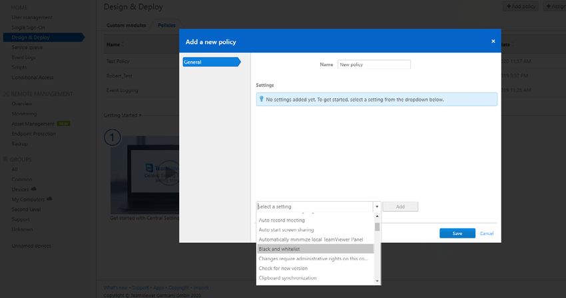566x298 pixels.
Task: Select the Devices group
Action: (x=20, y=189)
